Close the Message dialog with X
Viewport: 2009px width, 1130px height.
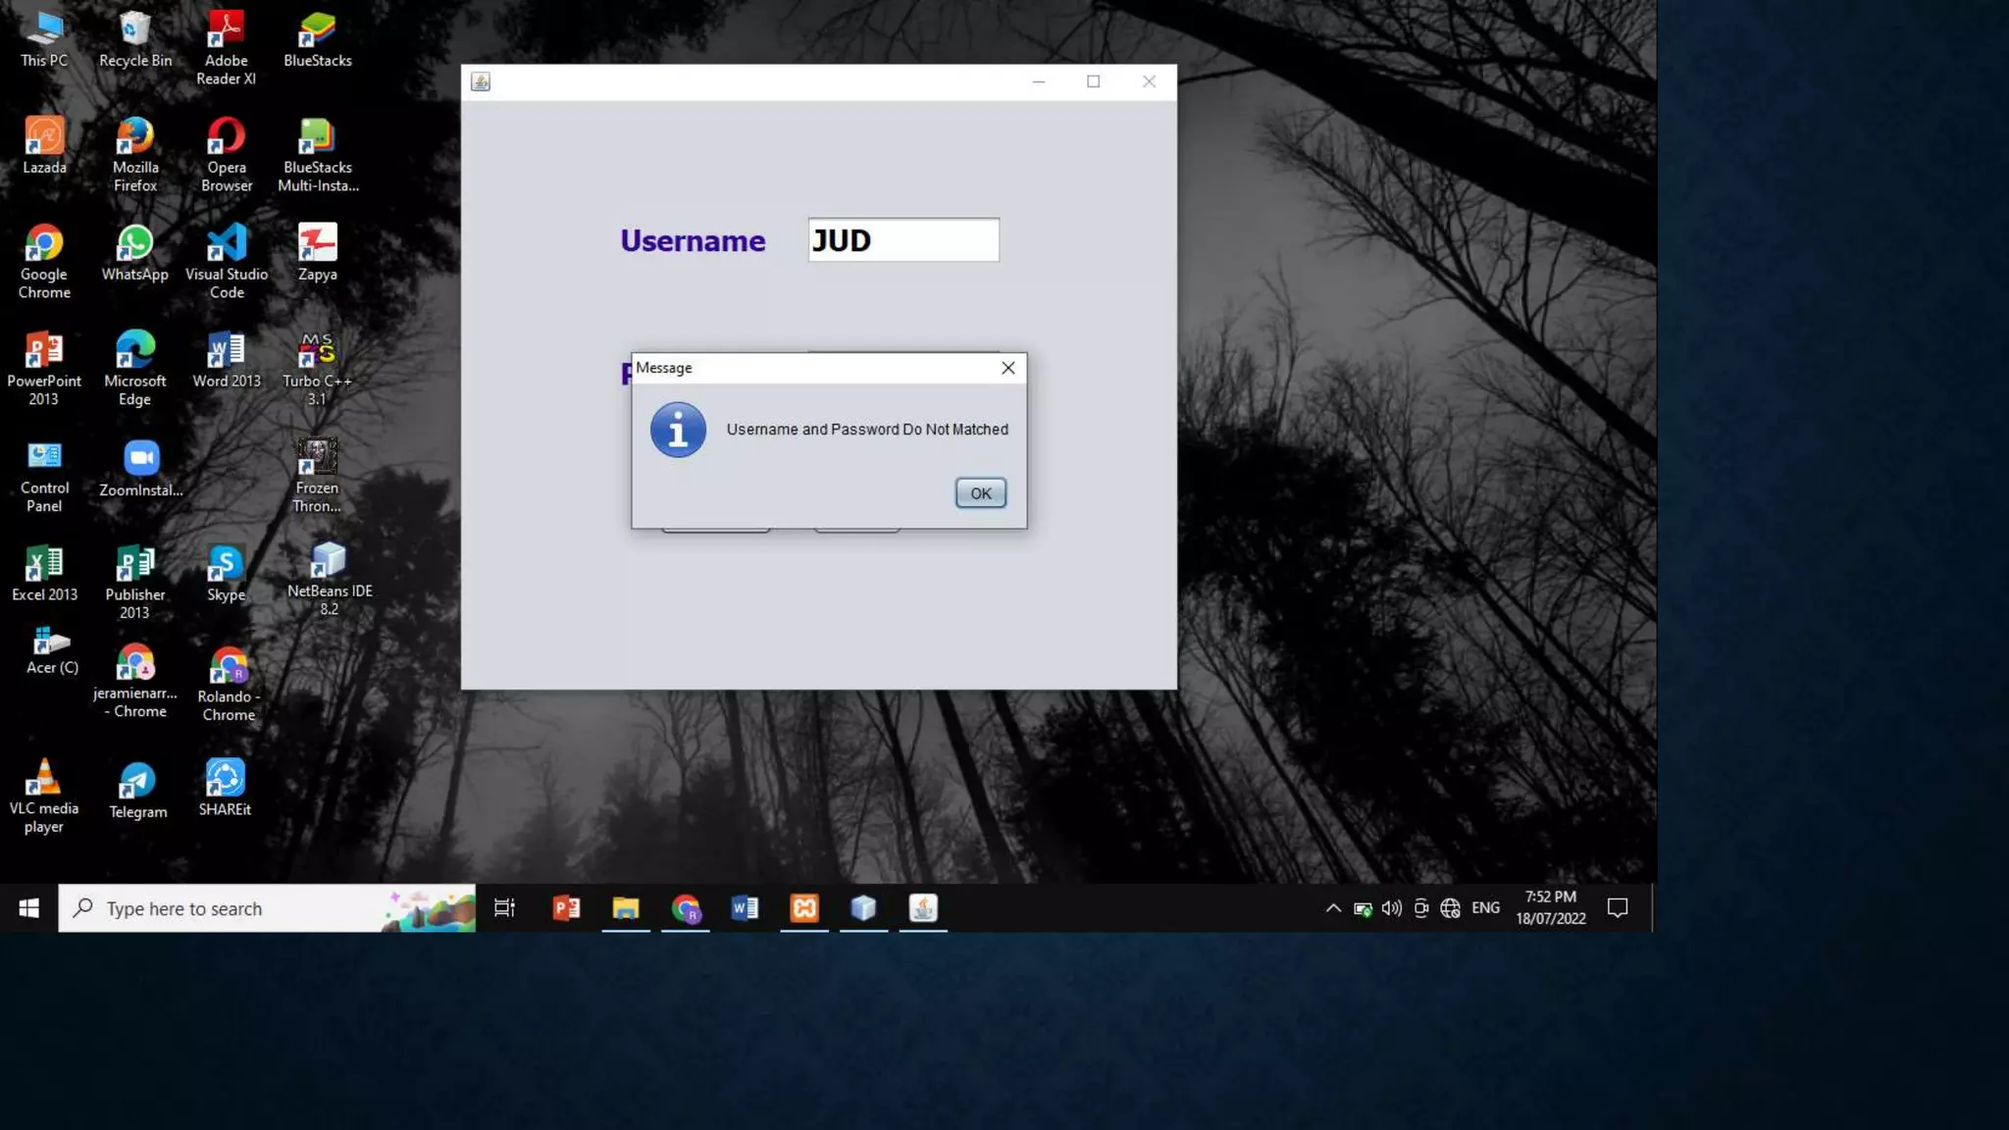tap(1007, 368)
